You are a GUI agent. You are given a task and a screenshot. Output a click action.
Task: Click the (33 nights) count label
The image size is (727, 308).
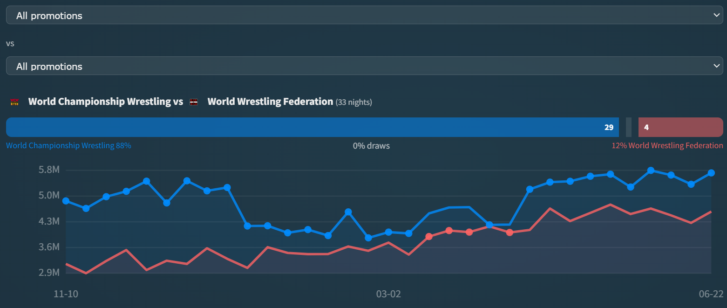pos(353,102)
